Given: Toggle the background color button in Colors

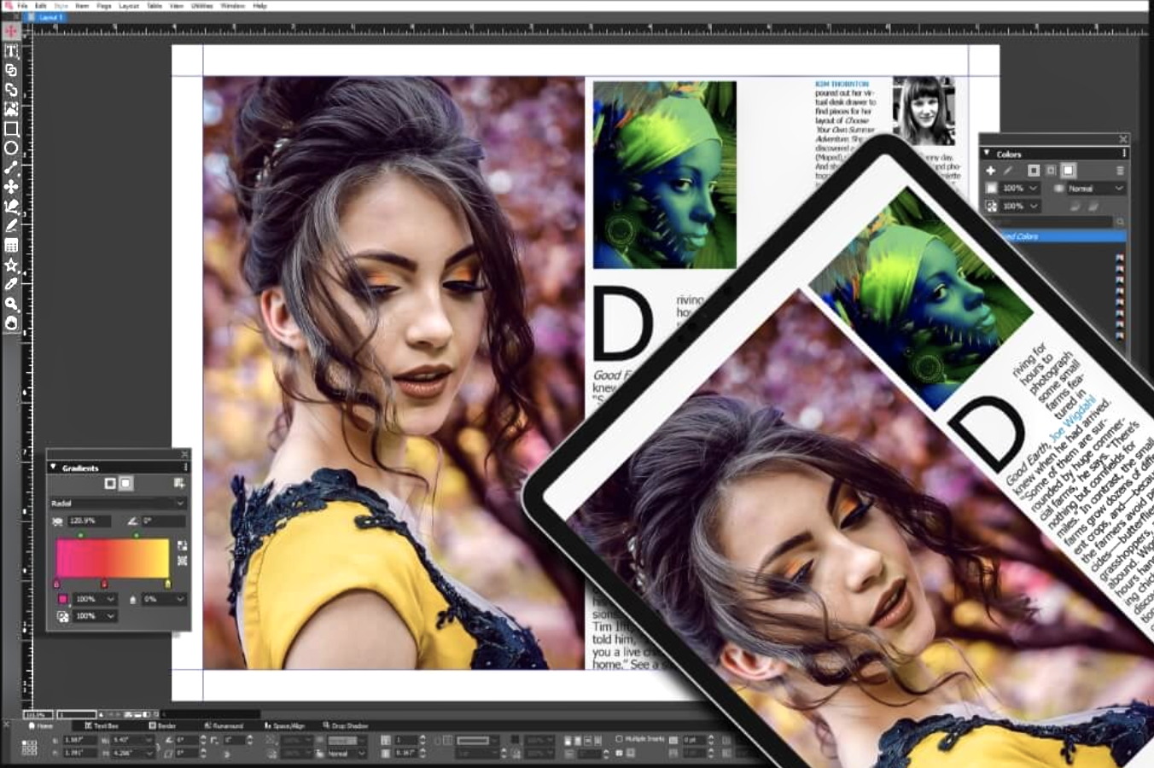Looking at the screenshot, I should 1068,171.
